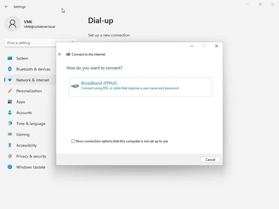
Task: Click the VM6 user name
Action: click(x=28, y=22)
